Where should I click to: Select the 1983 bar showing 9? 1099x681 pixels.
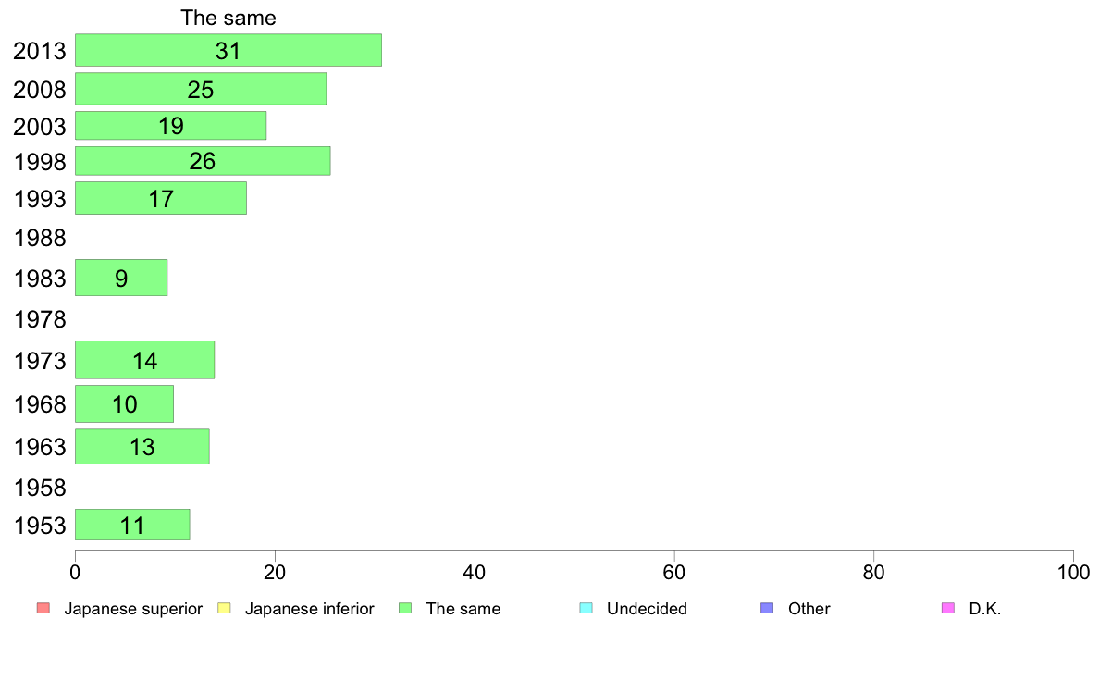click(x=121, y=278)
